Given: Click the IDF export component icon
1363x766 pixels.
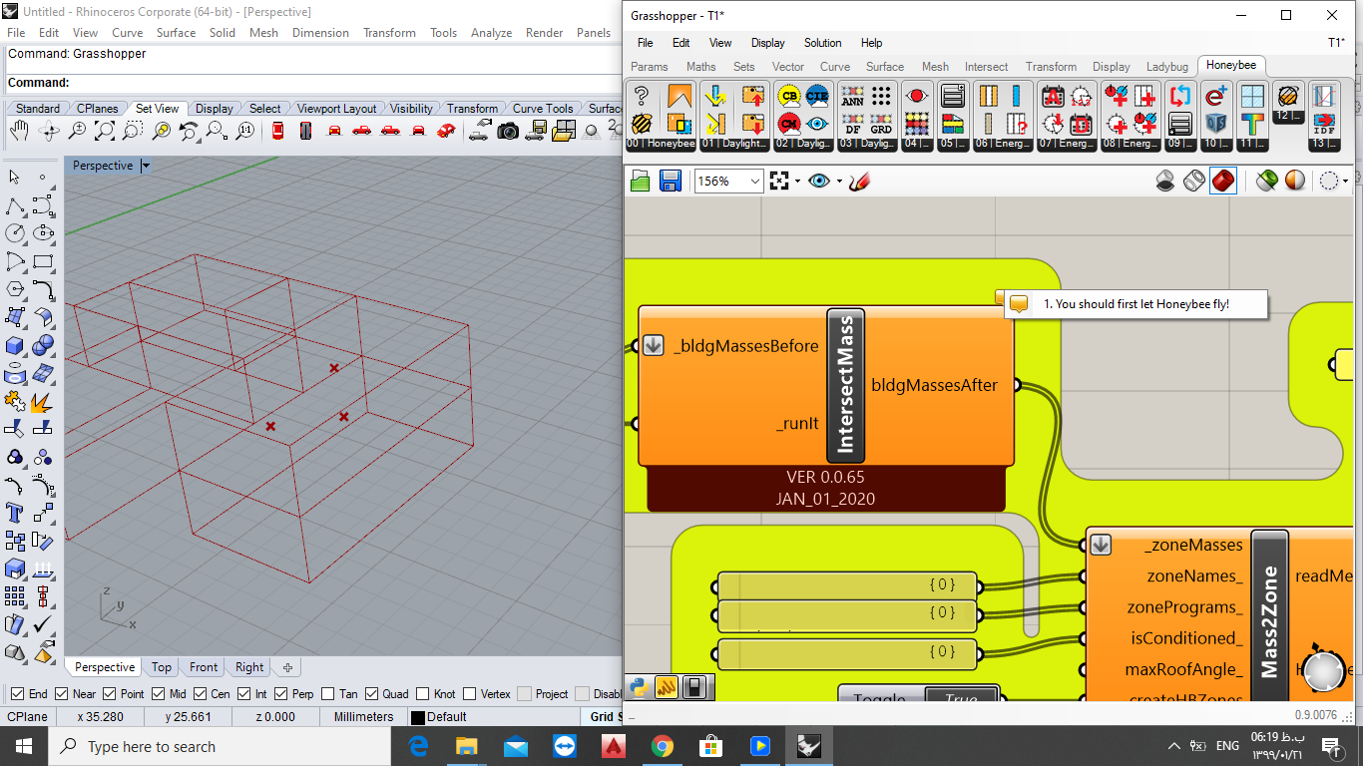Looking at the screenshot, I should (1323, 124).
